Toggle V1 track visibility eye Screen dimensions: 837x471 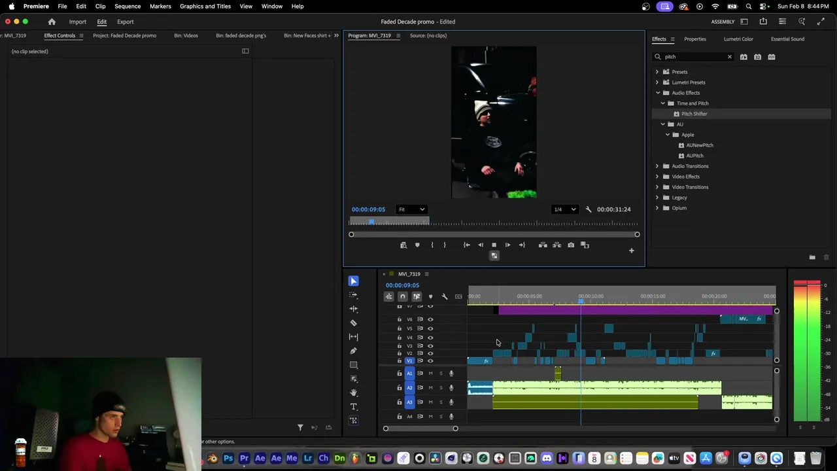pos(430,361)
